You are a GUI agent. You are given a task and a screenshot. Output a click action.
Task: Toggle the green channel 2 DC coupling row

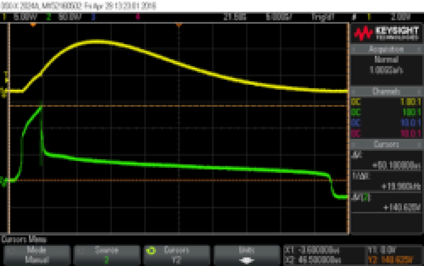[386, 112]
